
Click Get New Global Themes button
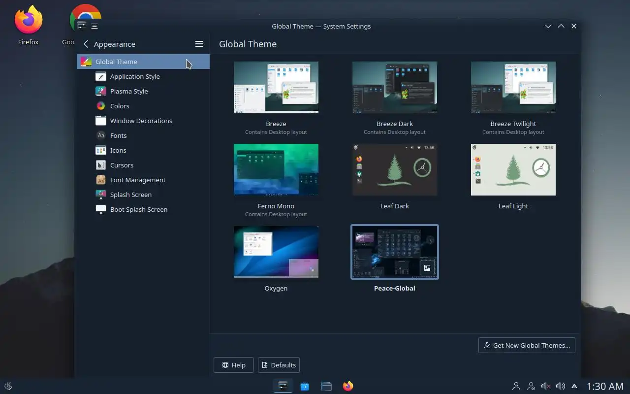click(527, 345)
